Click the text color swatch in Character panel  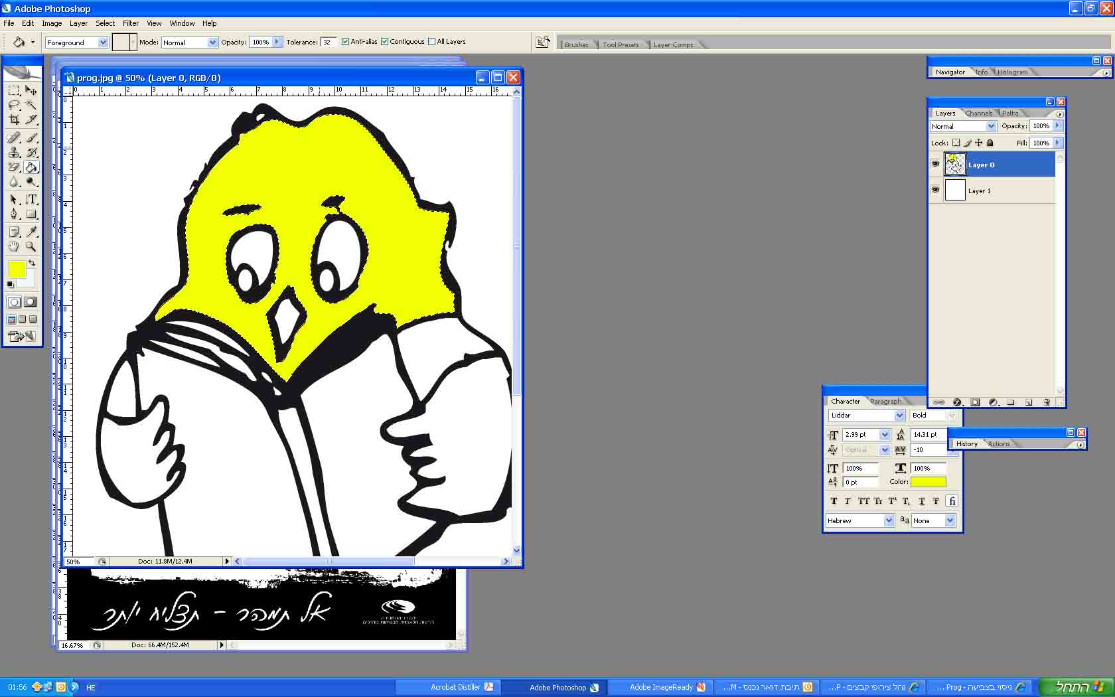point(929,482)
